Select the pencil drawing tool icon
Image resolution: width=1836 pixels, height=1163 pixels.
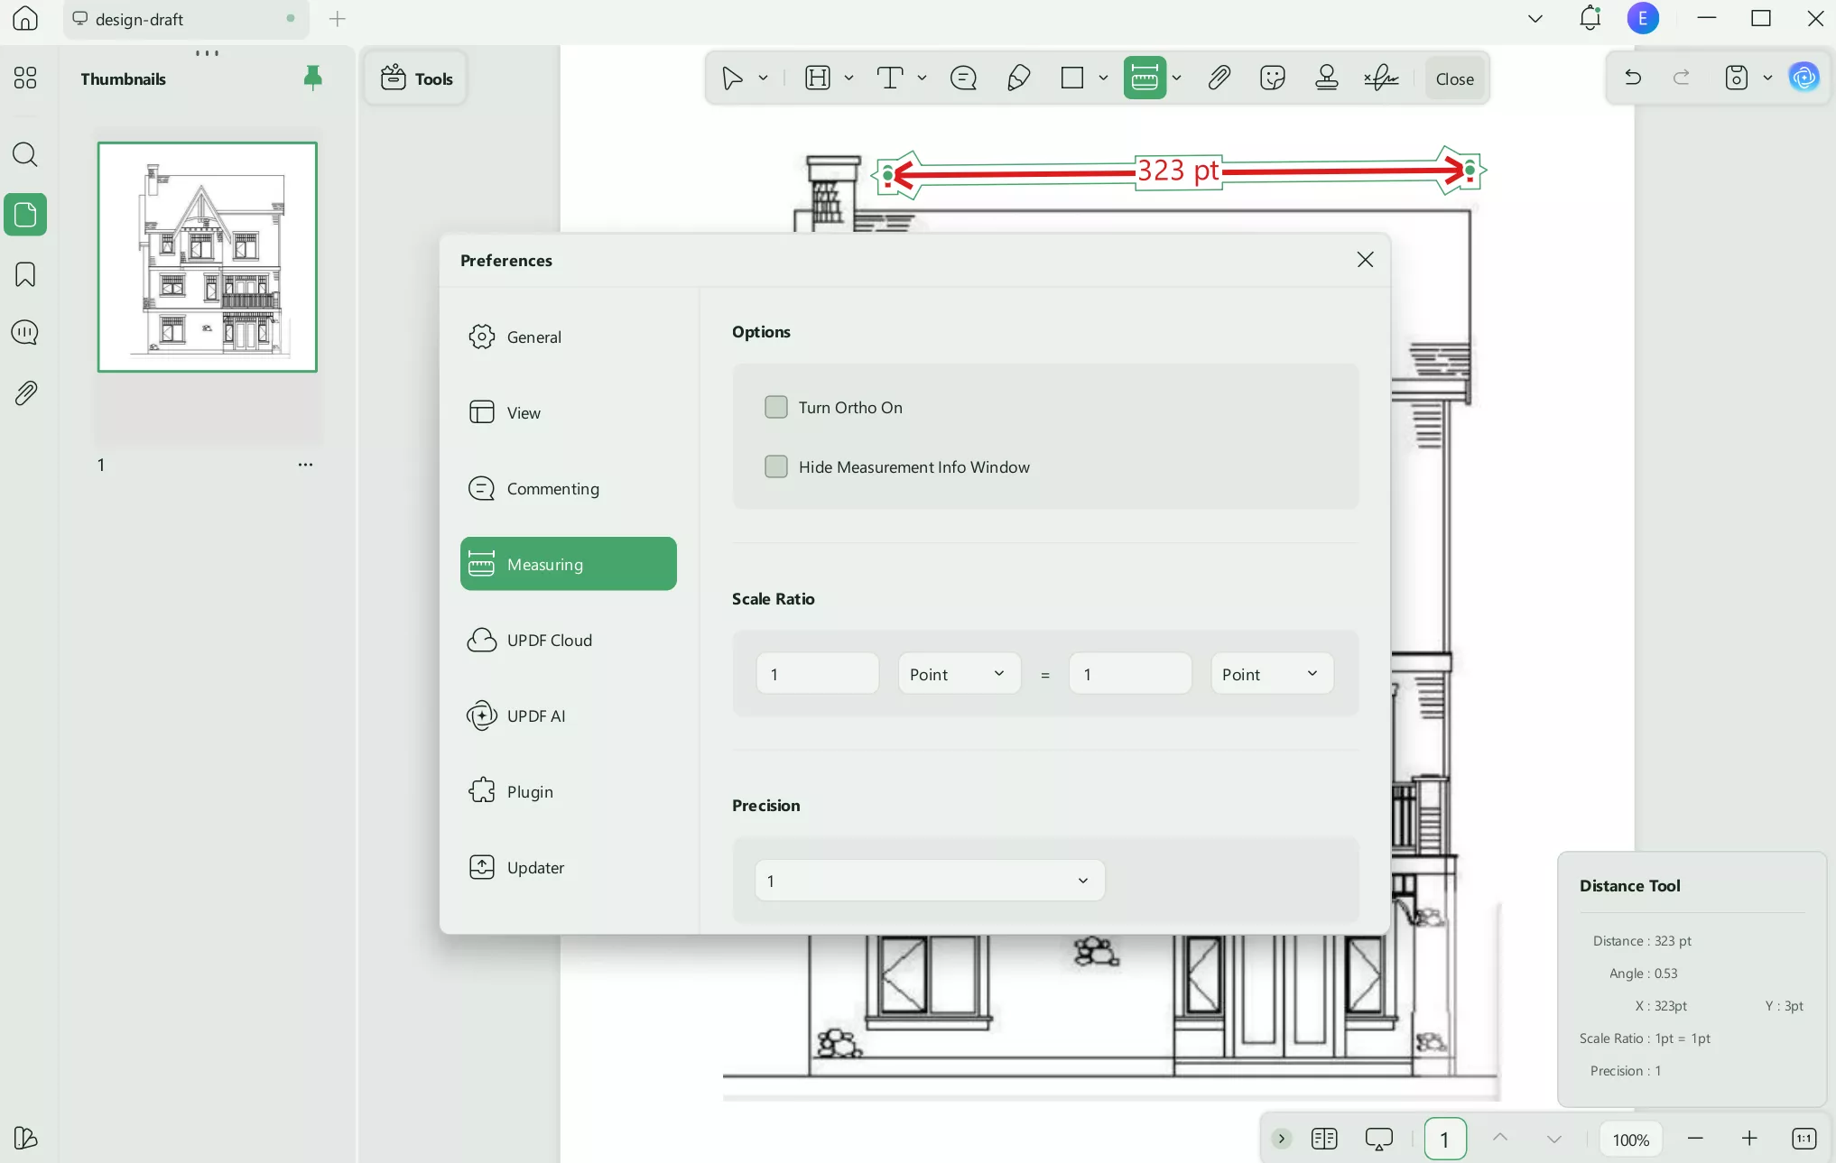(1018, 78)
